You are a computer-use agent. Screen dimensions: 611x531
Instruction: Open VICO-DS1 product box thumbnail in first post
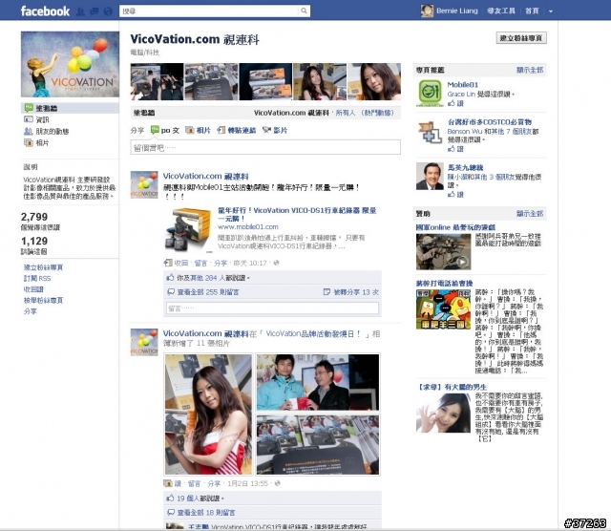[x=188, y=230]
